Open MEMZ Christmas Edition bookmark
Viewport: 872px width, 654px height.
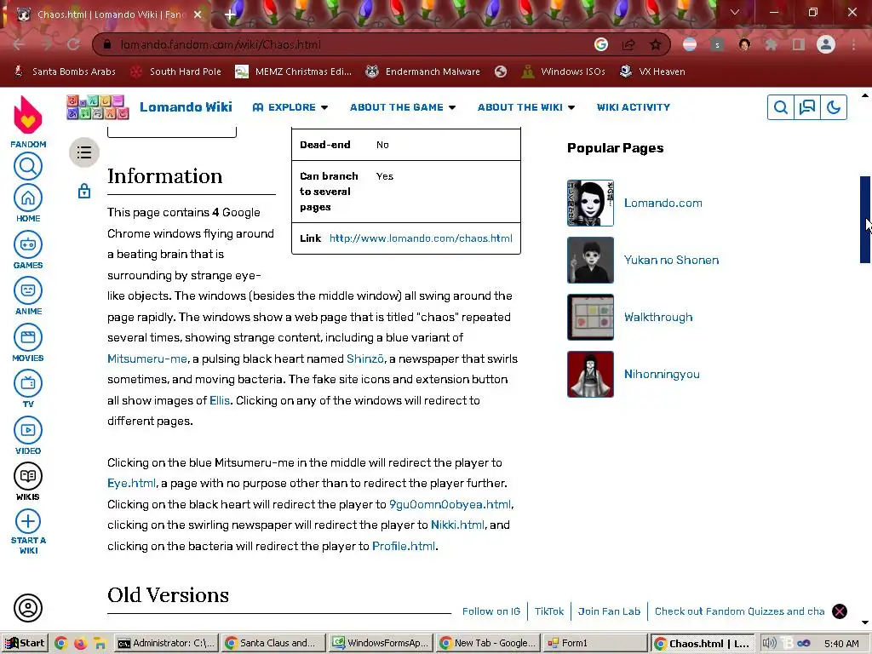point(293,72)
